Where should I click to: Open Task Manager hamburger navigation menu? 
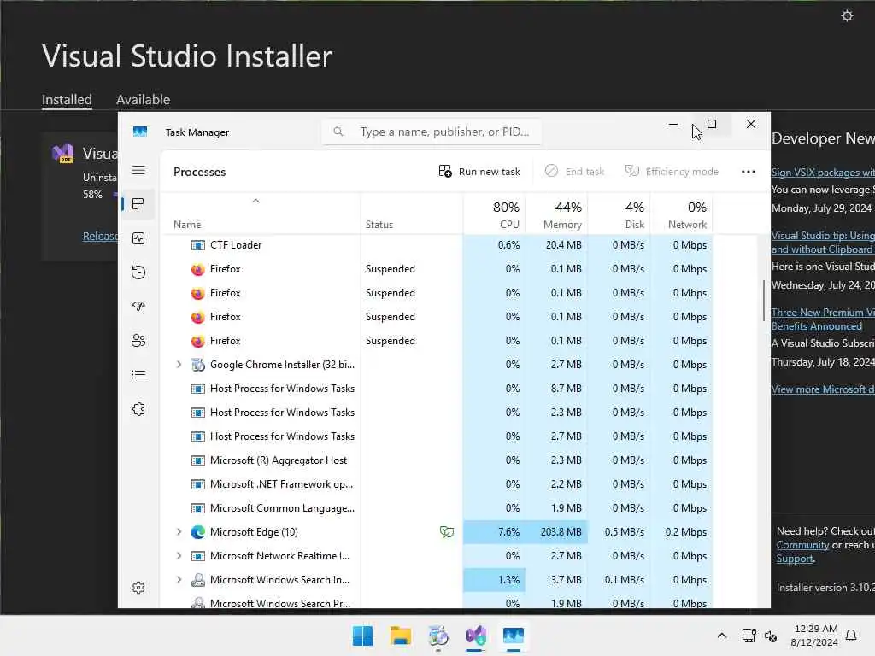pyautogui.click(x=138, y=170)
